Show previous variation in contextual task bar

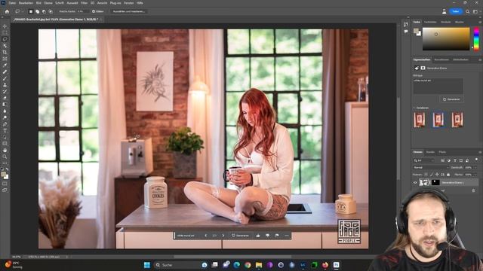pos(206,236)
